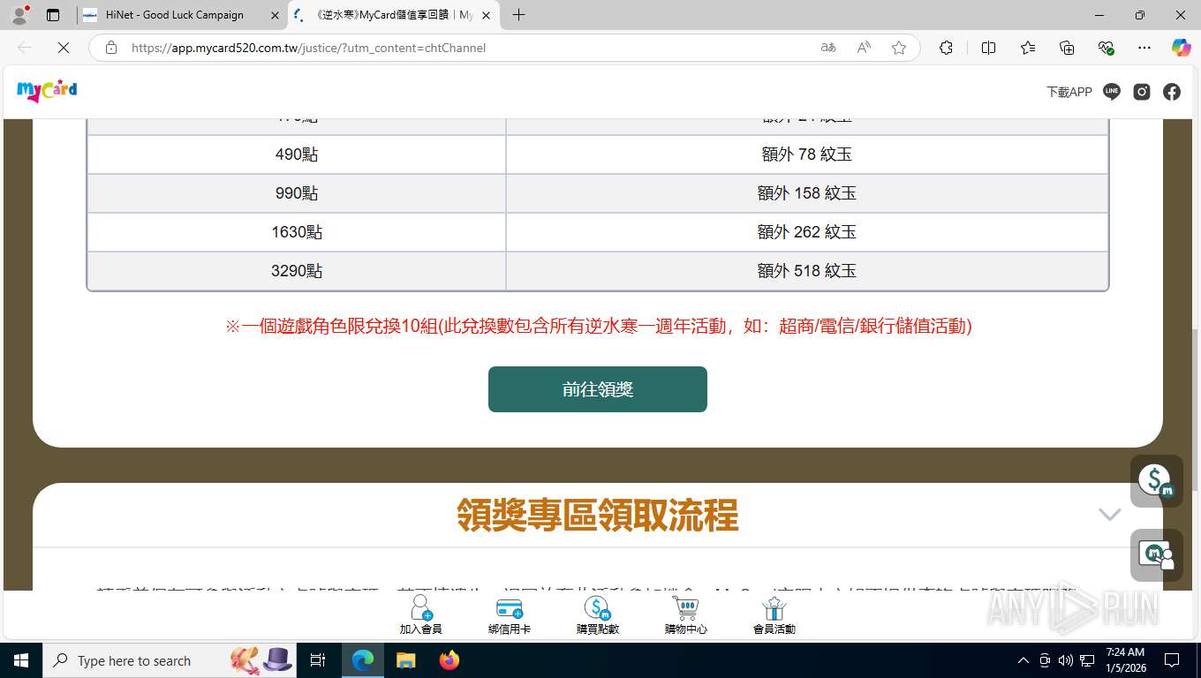Click 購物中心 in bottom navigation

tap(686, 614)
